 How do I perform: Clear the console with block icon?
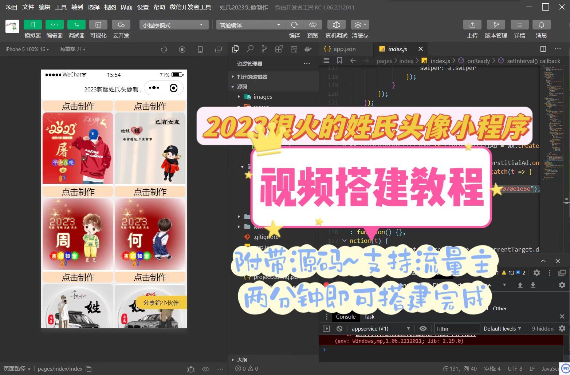coord(339,328)
